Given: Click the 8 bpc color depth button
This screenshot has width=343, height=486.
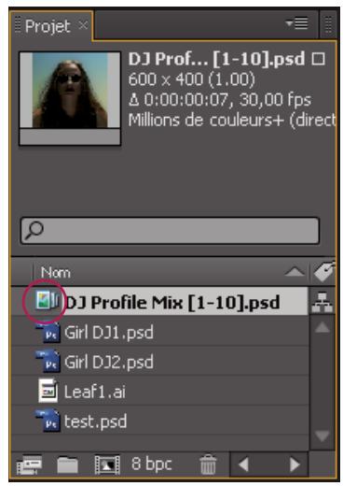Looking at the screenshot, I should (x=151, y=465).
